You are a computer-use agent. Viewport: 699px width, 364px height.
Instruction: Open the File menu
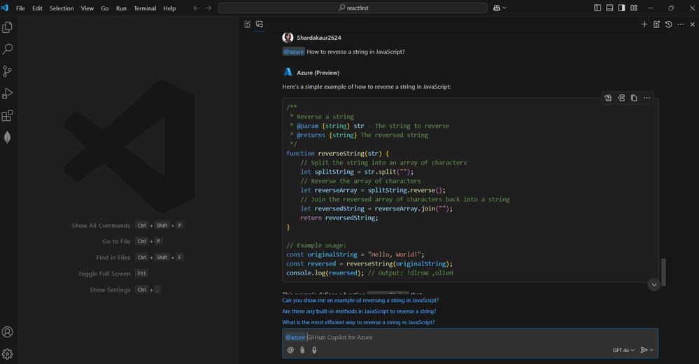pyautogui.click(x=20, y=8)
